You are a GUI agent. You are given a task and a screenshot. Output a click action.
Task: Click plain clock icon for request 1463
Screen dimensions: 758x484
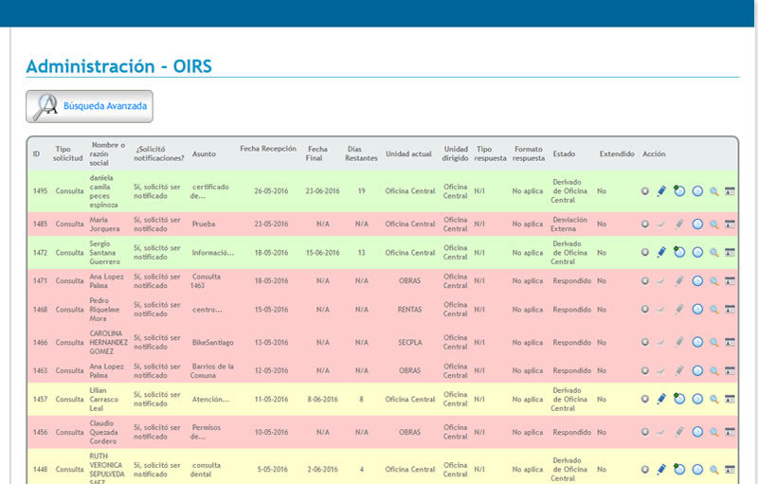697,370
